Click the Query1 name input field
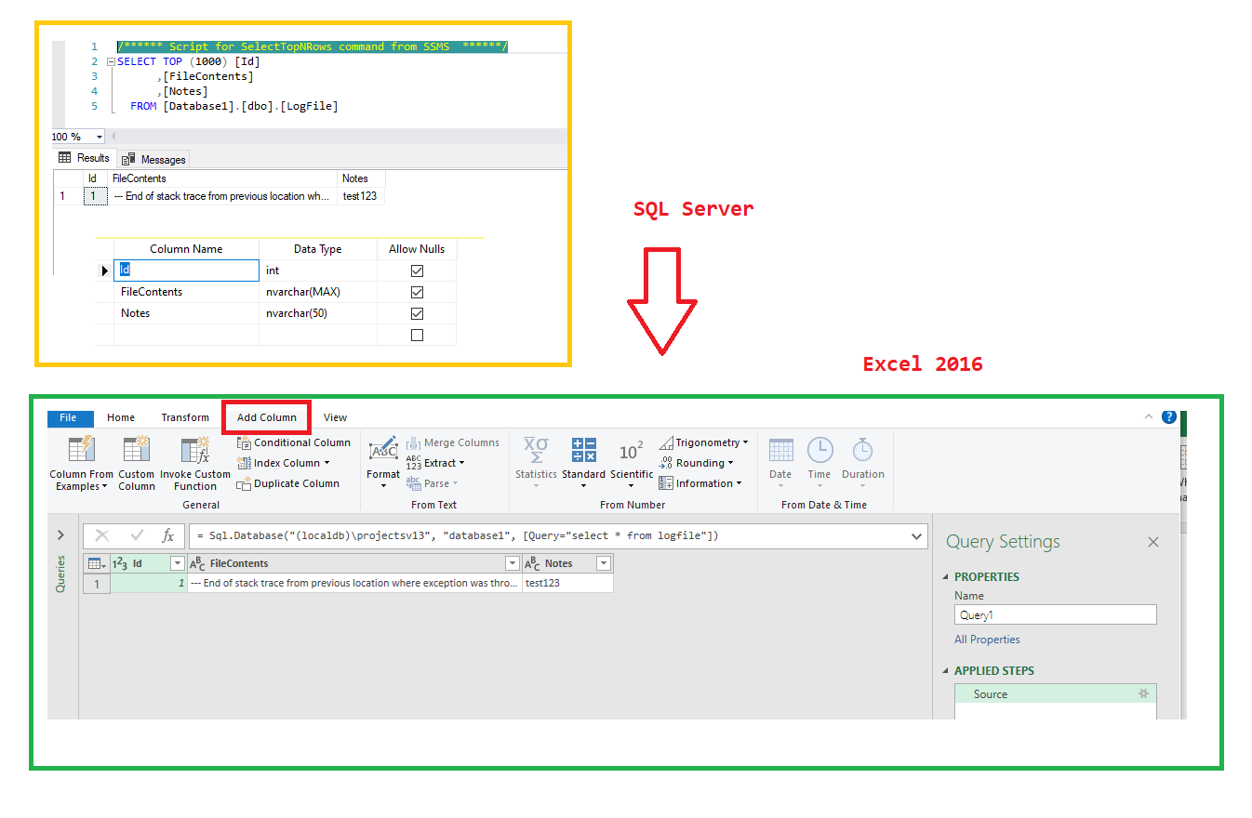 point(1055,614)
